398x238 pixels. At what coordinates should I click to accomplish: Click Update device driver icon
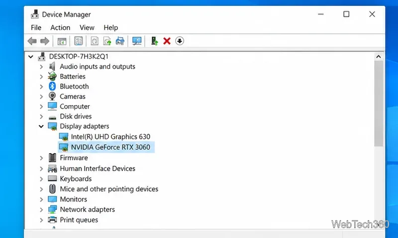pyautogui.click(x=154, y=41)
